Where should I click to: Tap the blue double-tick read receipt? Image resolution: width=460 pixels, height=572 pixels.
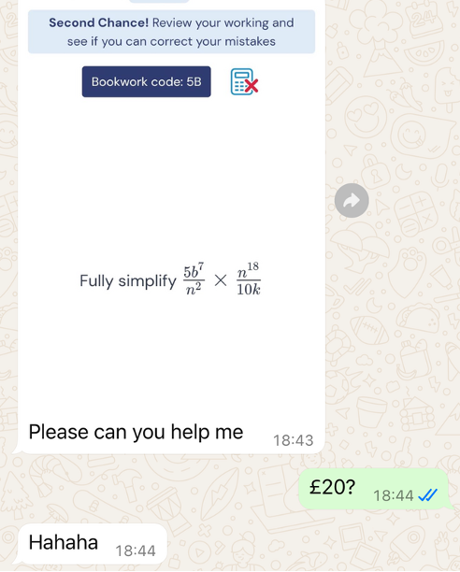(x=427, y=495)
